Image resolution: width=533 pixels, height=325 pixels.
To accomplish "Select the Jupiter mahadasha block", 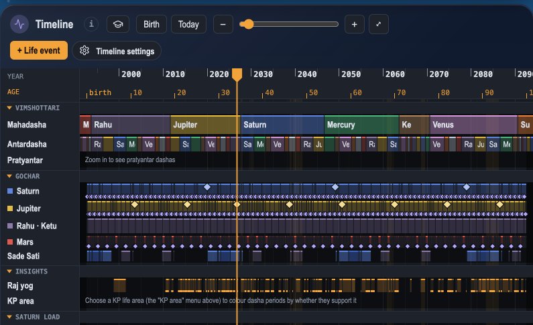I will [x=205, y=125].
